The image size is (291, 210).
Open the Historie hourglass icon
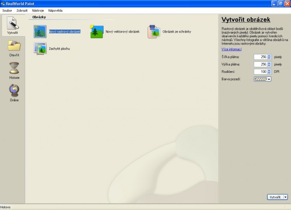(14, 68)
